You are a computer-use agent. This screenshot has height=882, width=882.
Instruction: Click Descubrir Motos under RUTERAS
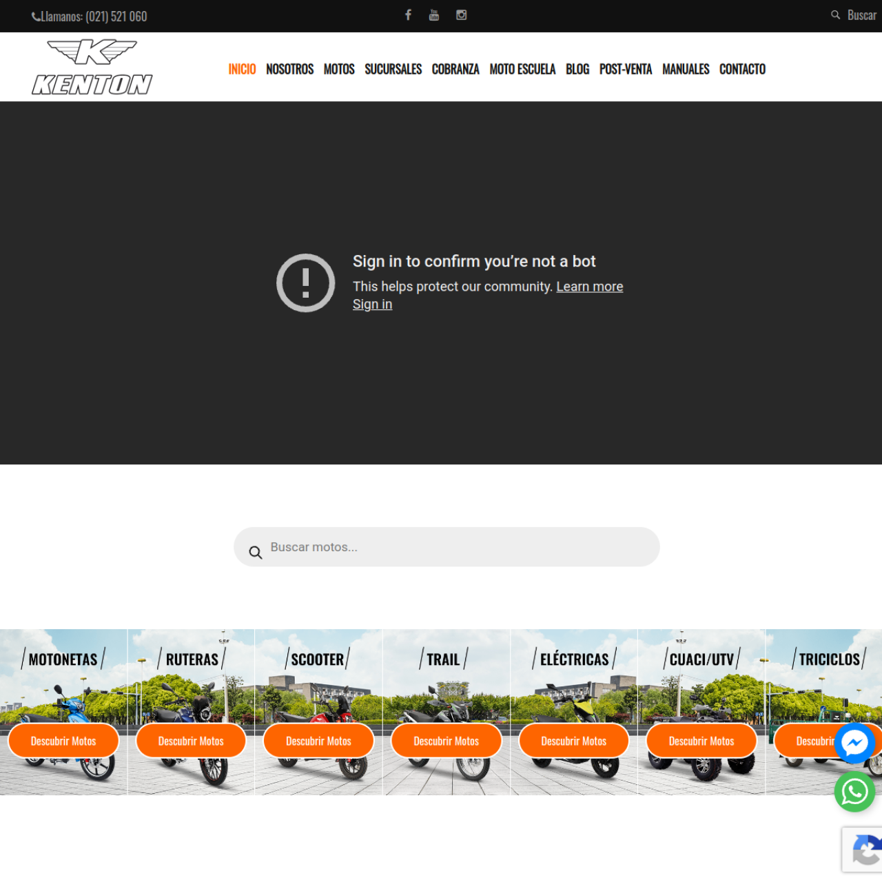[x=191, y=741]
